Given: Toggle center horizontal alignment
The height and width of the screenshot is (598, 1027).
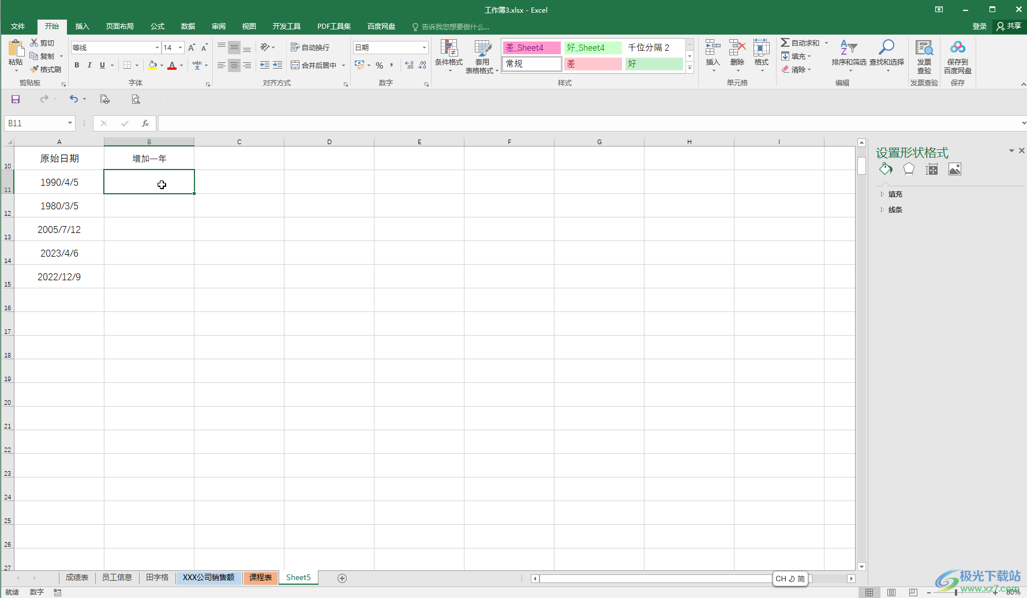Looking at the screenshot, I should tap(234, 65).
